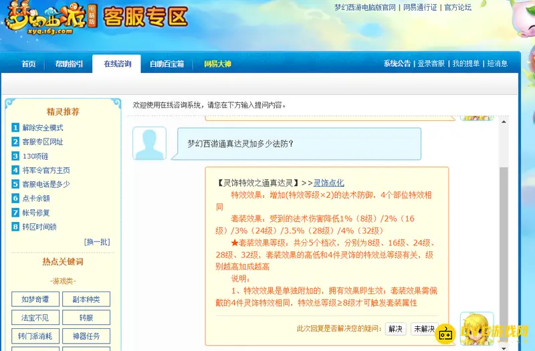
Task: Click number 6 icon for 点卡余额
Action: (x=15, y=198)
